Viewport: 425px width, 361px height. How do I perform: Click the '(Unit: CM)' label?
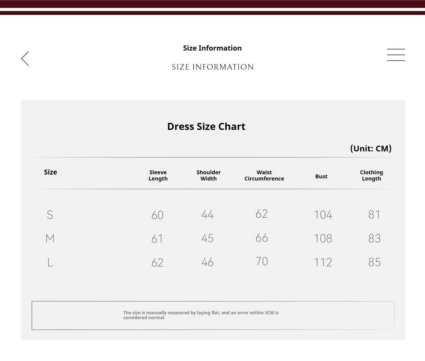pyautogui.click(x=371, y=148)
